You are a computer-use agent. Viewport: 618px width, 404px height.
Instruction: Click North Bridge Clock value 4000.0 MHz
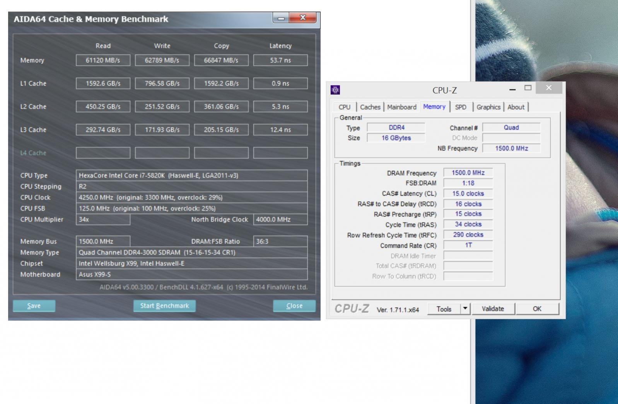pyautogui.click(x=280, y=219)
